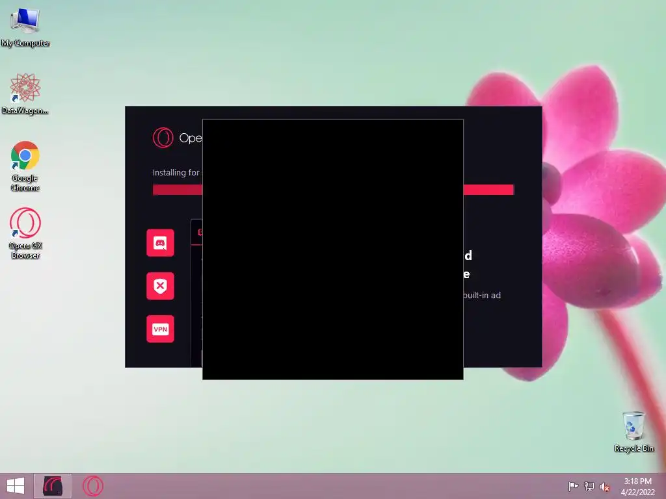Open the Opera GX Browser desktop shortcut
This screenshot has width=666, height=499.
click(x=25, y=233)
